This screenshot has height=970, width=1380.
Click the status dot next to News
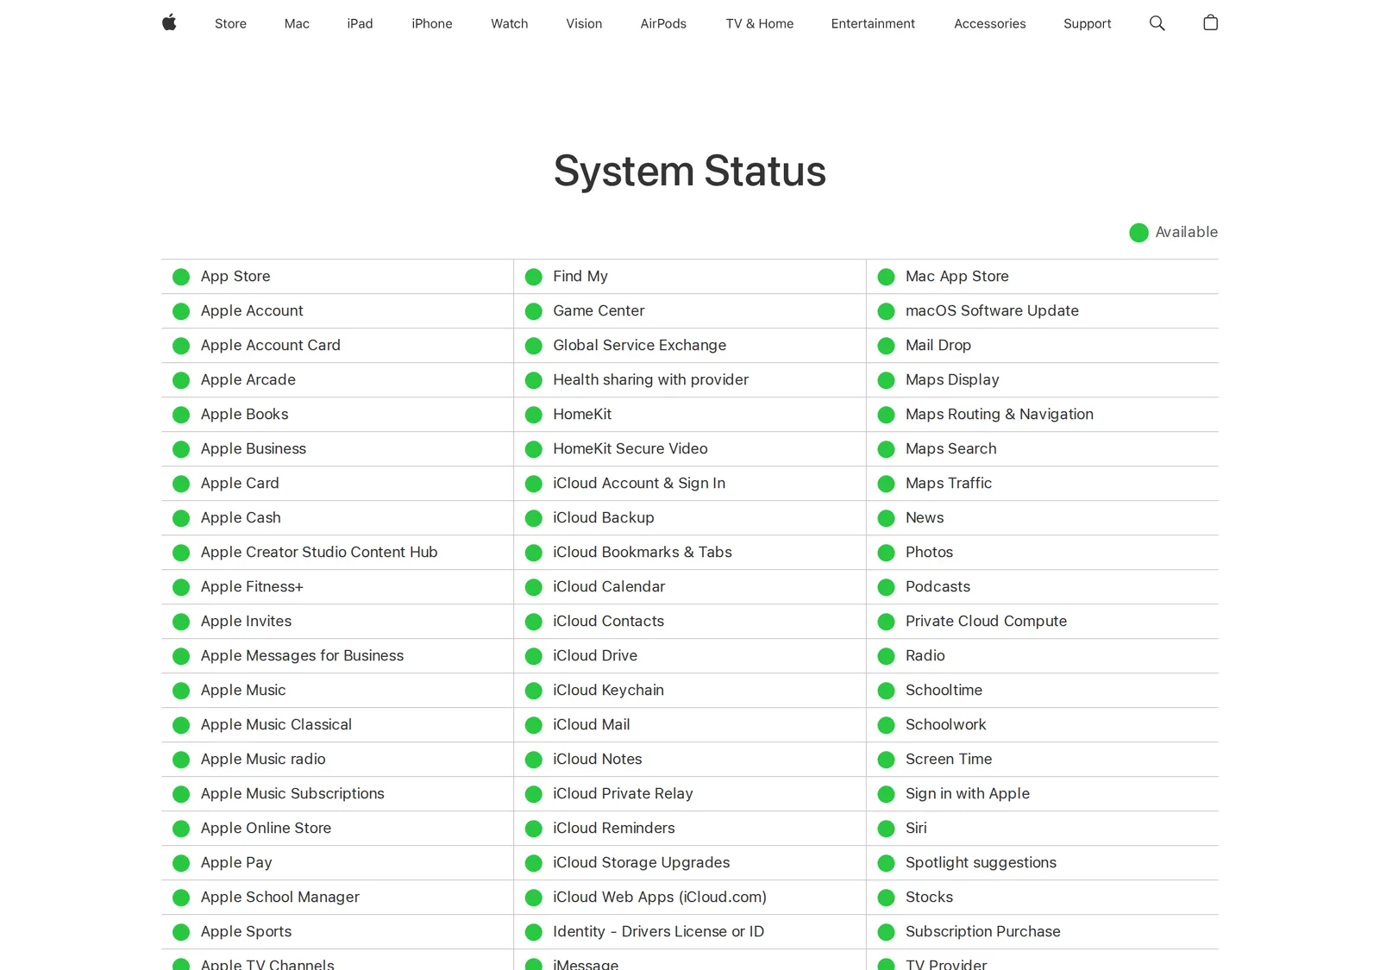pyautogui.click(x=886, y=518)
